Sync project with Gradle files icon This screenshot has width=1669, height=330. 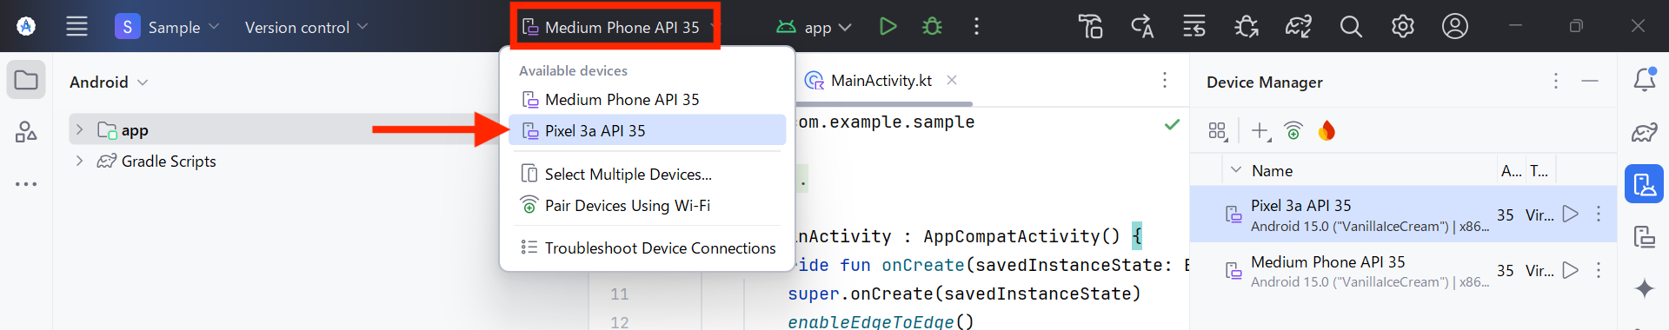click(1299, 27)
